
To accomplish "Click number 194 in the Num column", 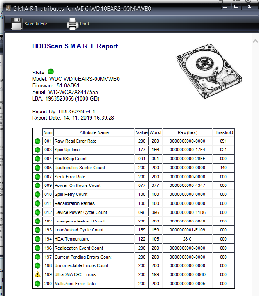I will point(48,239).
